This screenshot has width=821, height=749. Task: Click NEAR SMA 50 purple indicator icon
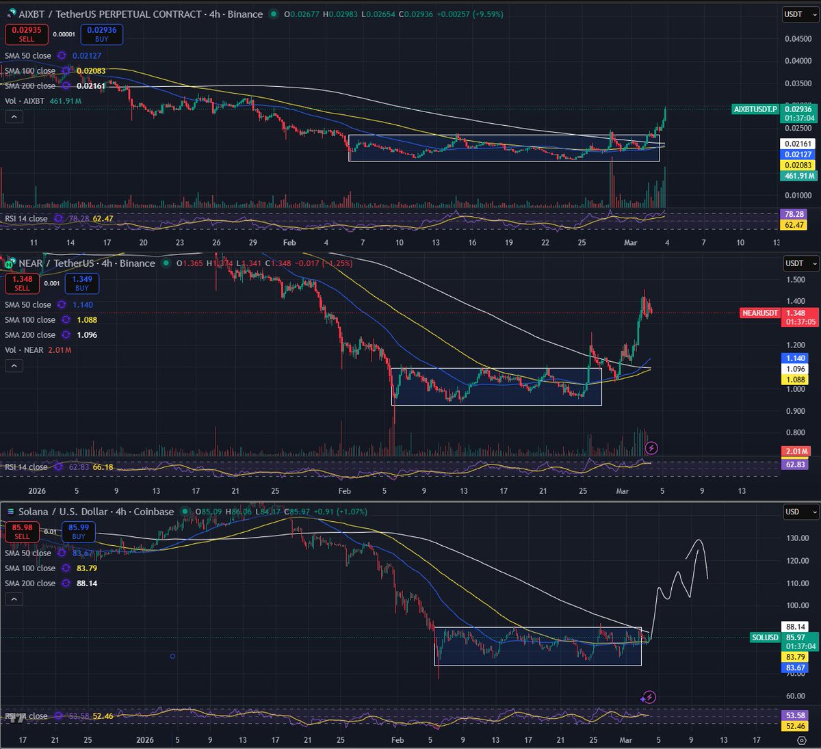tap(62, 305)
